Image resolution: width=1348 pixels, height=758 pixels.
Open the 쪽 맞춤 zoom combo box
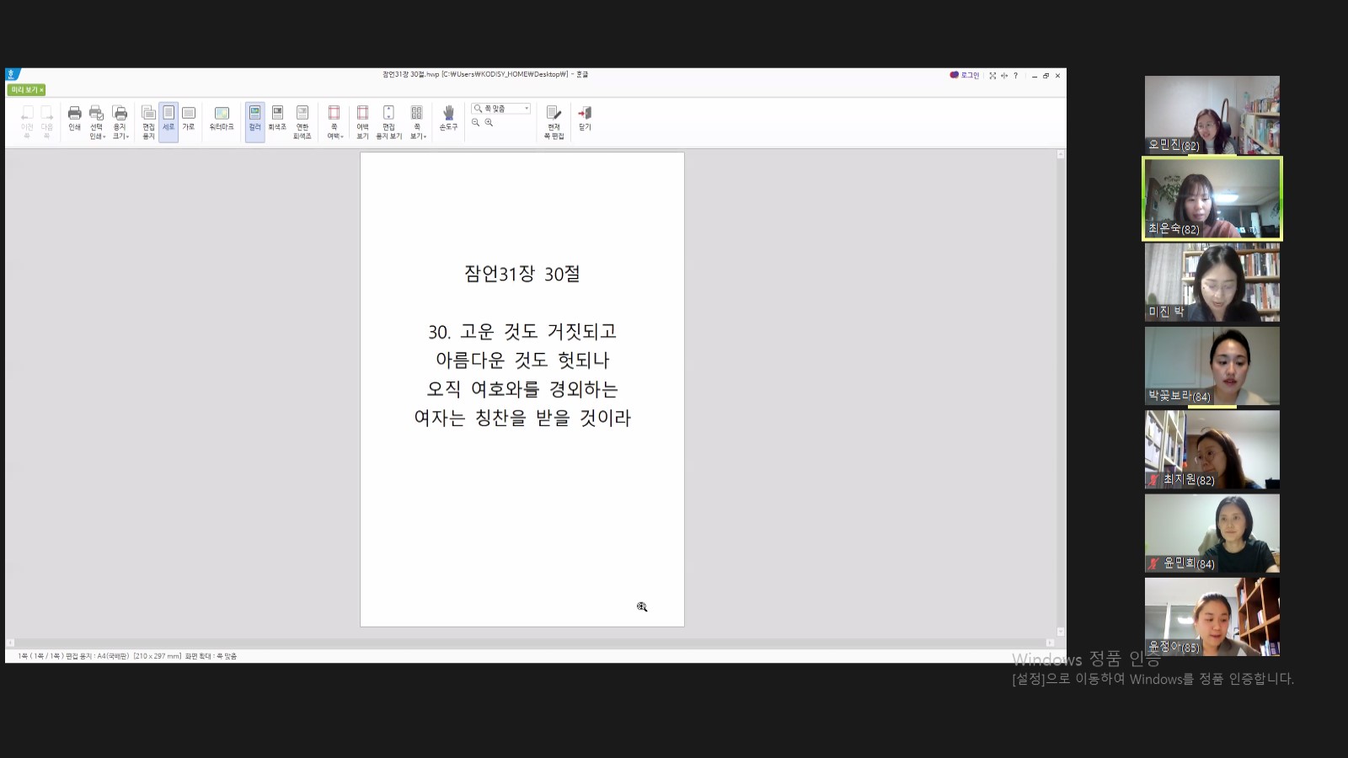(501, 109)
